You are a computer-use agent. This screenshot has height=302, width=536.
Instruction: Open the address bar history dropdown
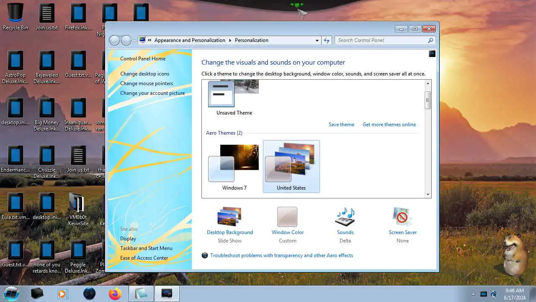point(317,40)
